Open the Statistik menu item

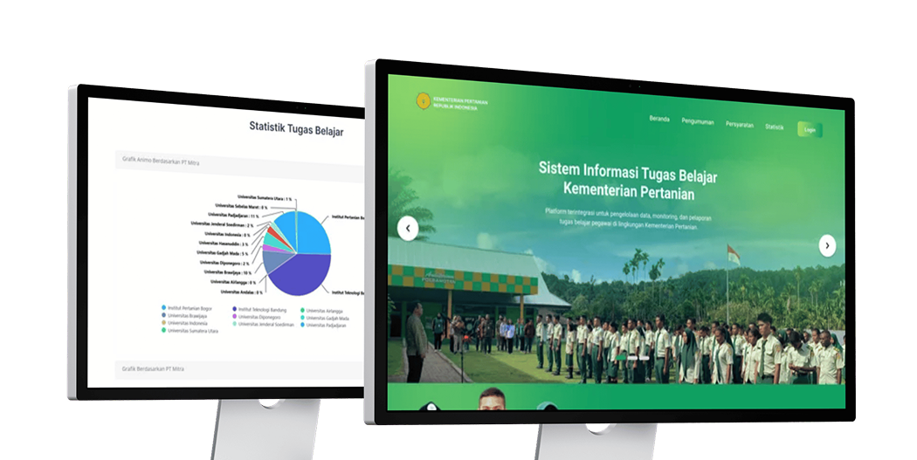(775, 127)
